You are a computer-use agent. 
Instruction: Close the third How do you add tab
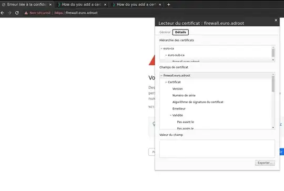coord(160,5)
